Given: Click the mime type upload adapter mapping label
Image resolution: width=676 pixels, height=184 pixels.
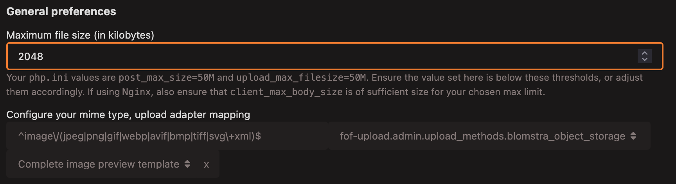Looking at the screenshot, I should [128, 115].
